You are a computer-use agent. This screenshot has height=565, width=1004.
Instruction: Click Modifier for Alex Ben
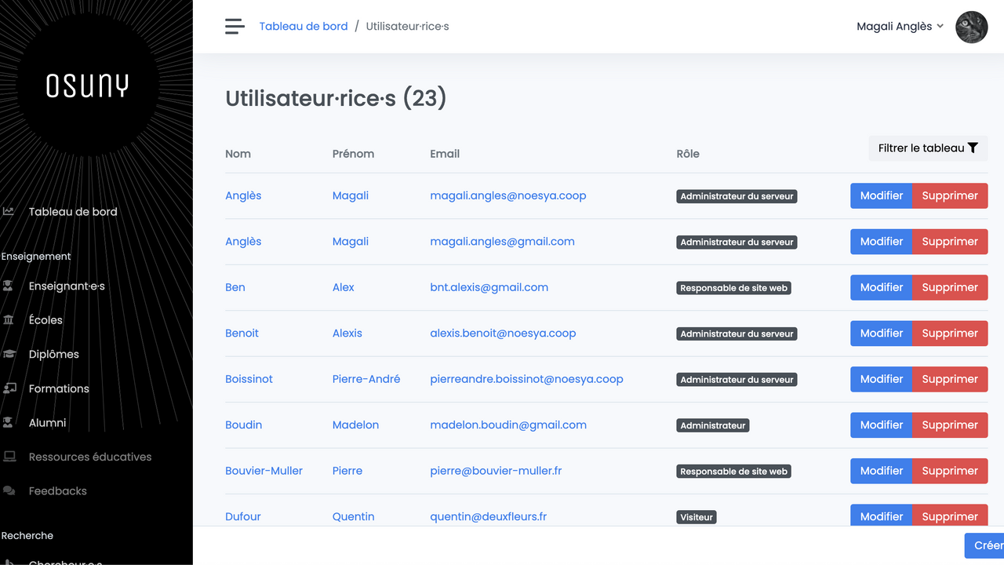click(881, 287)
